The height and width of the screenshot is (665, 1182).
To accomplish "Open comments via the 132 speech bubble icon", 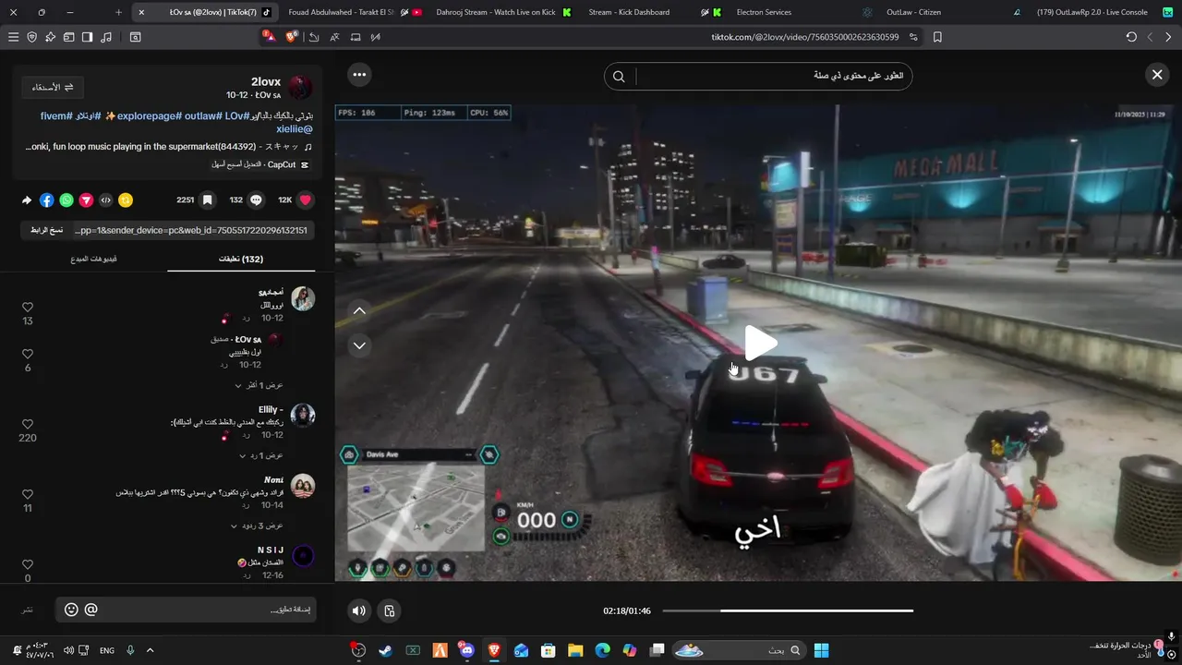I will pos(256,199).
